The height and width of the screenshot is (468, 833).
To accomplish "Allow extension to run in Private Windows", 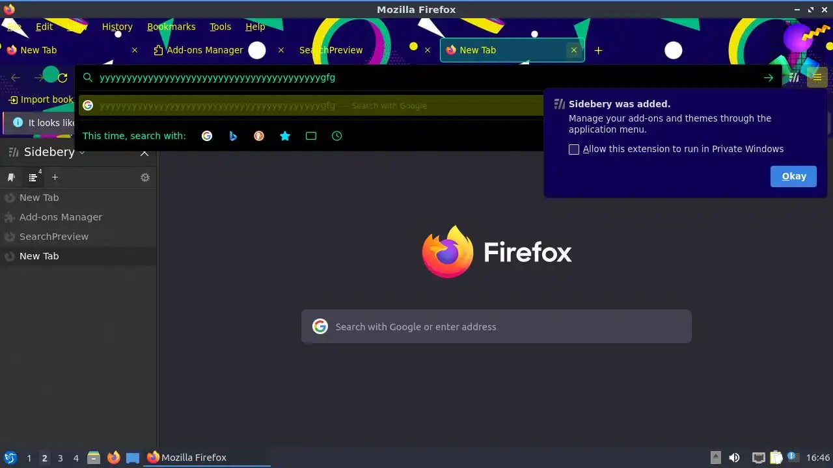I will [x=574, y=149].
